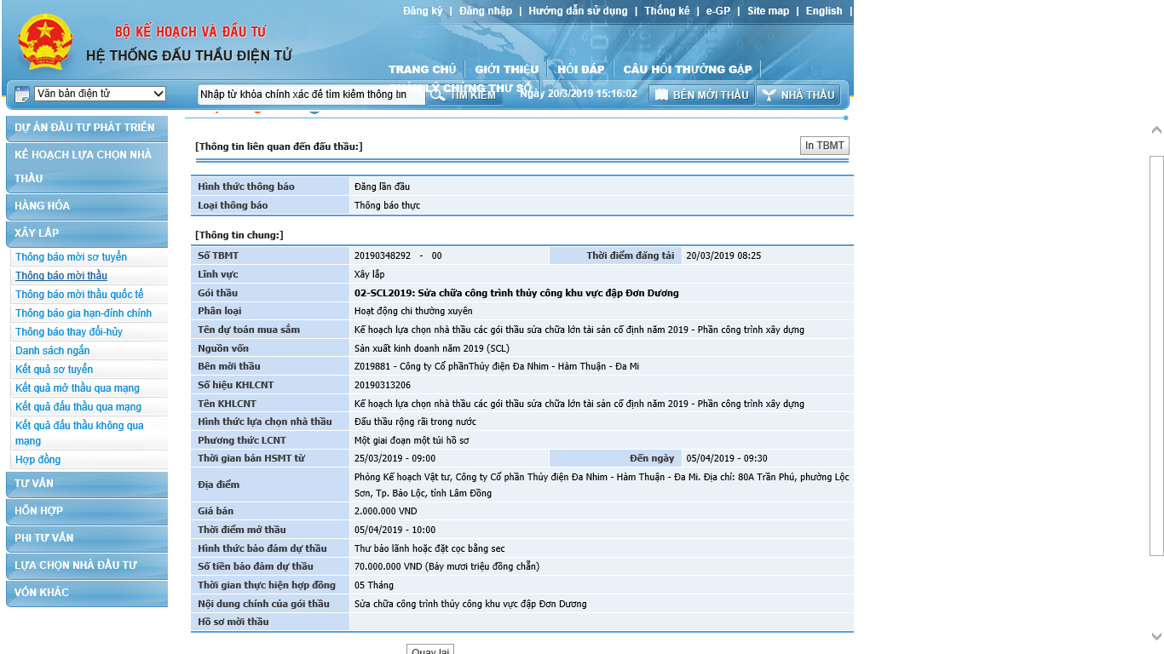
Task: Open the NHÀ THẦU button
Action: point(798,95)
